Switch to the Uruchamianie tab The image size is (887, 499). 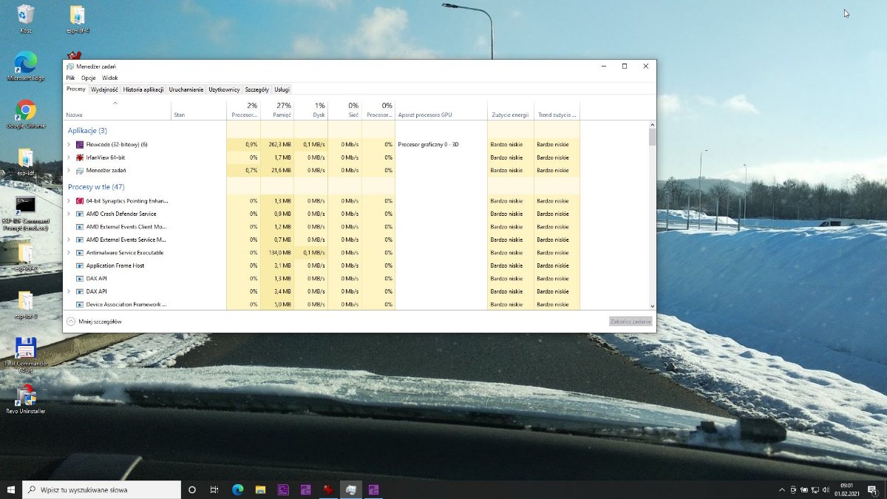[186, 89]
